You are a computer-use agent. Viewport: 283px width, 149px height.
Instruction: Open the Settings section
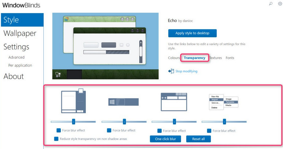16,47
